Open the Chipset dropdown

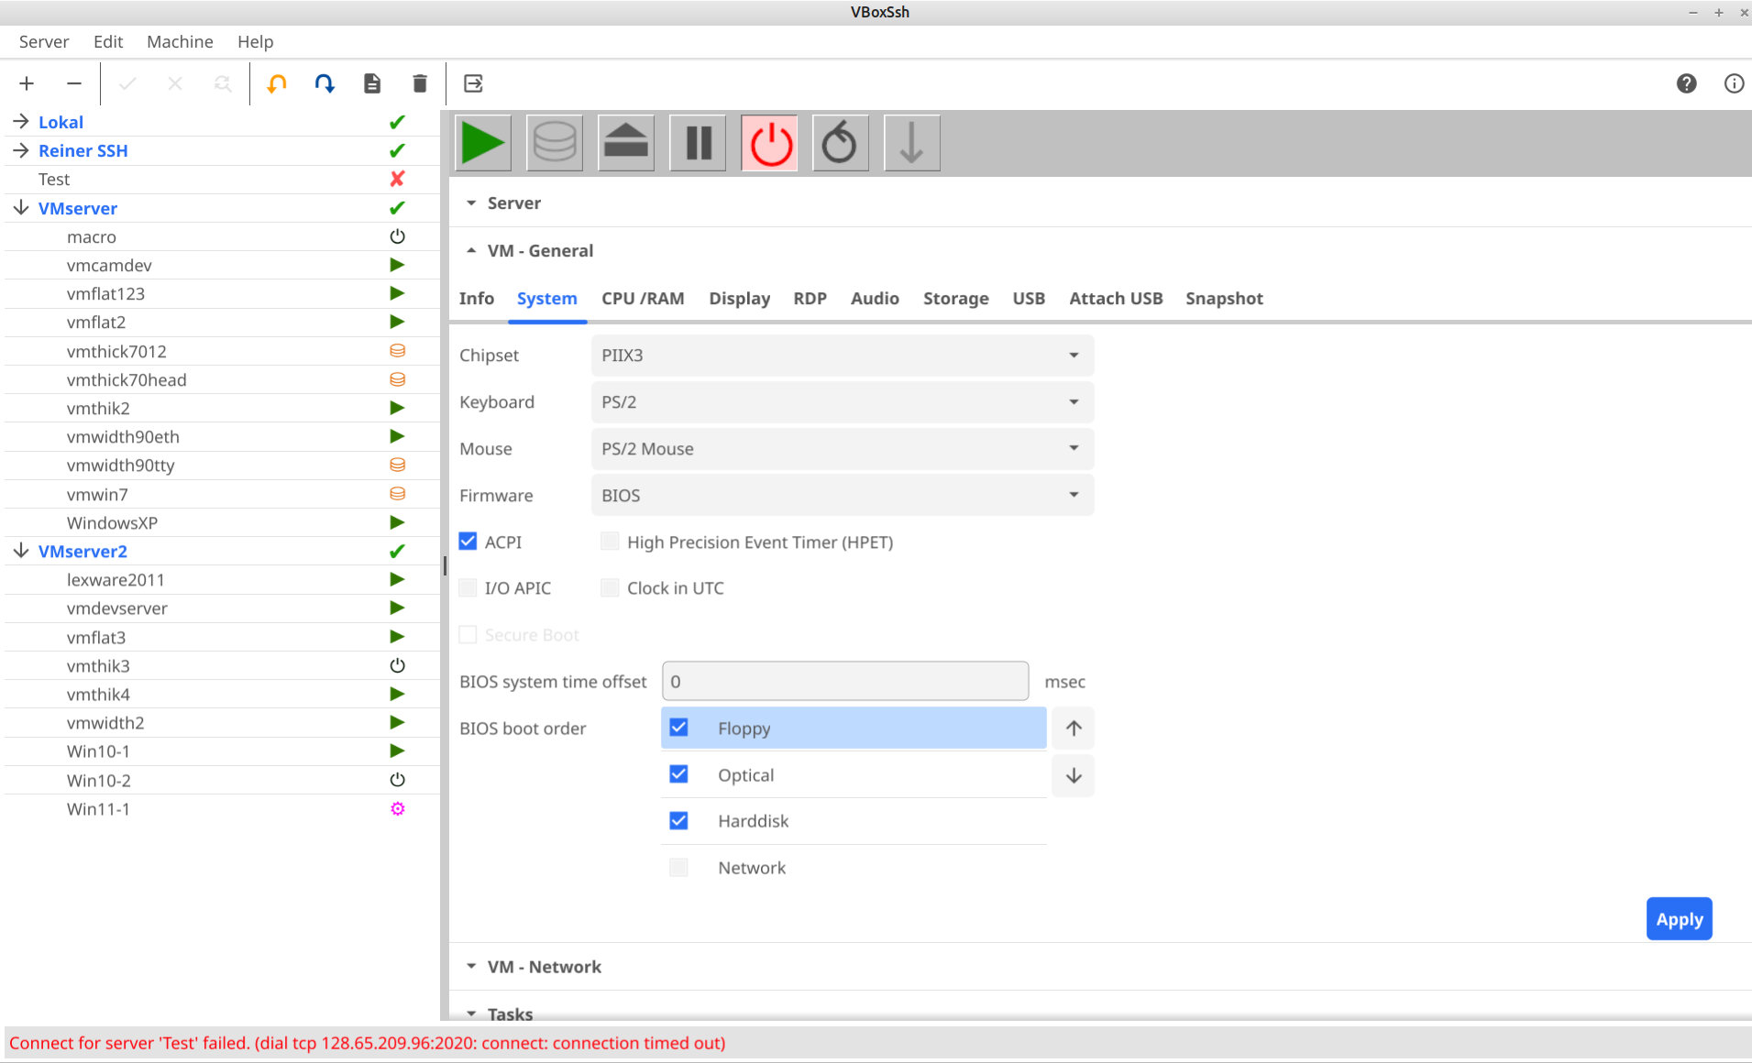coord(842,356)
